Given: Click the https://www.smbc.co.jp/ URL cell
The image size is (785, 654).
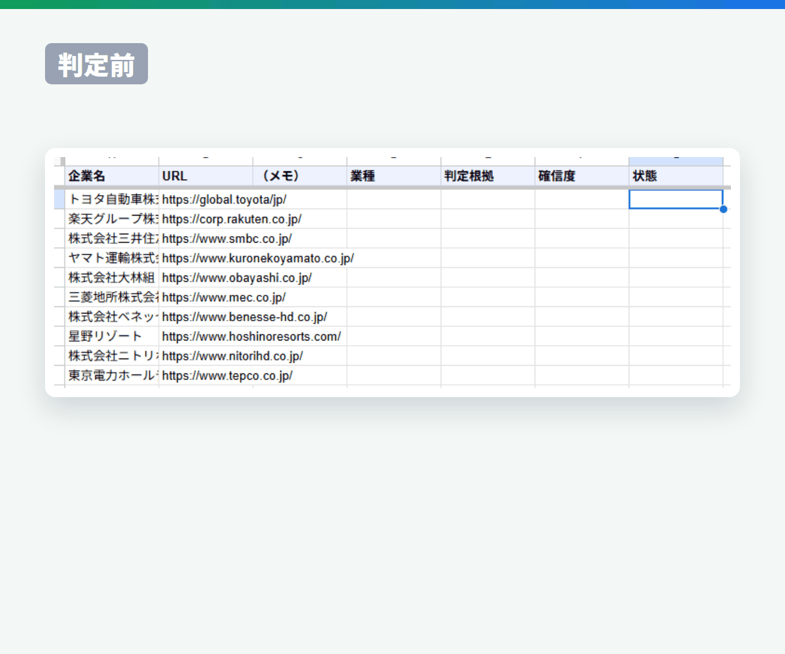Looking at the screenshot, I should click(206, 239).
